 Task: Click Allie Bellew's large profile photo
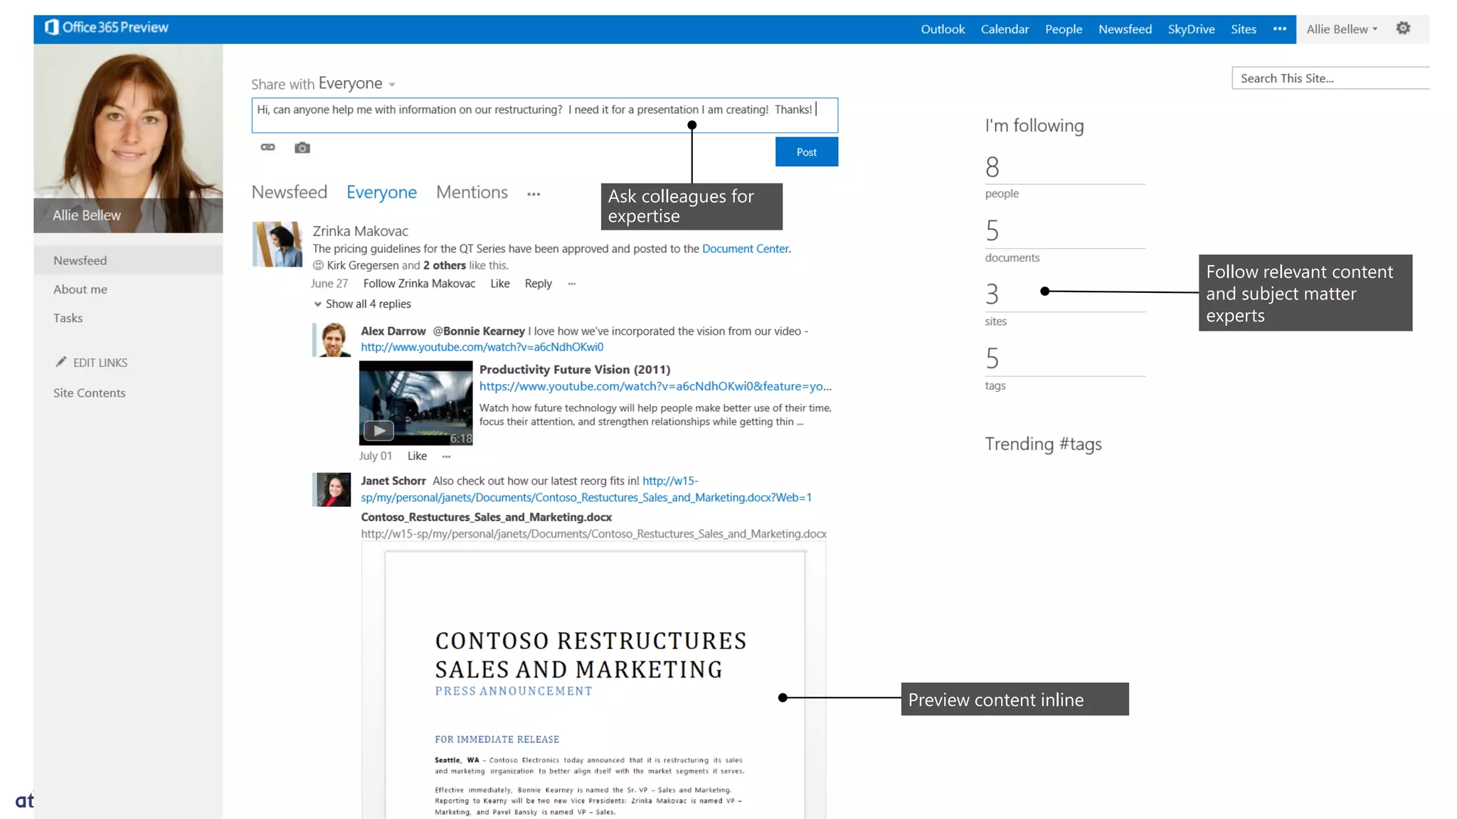coord(128,122)
